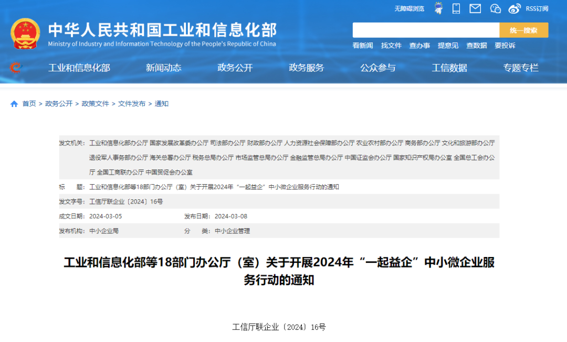Screen dimensions: 567x342
Task: Click the 无障碍浏览 accessibility link
Action: [x=409, y=8]
